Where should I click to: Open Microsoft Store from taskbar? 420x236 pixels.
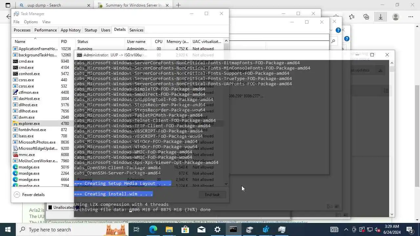pyautogui.click(x=185, y=229)
